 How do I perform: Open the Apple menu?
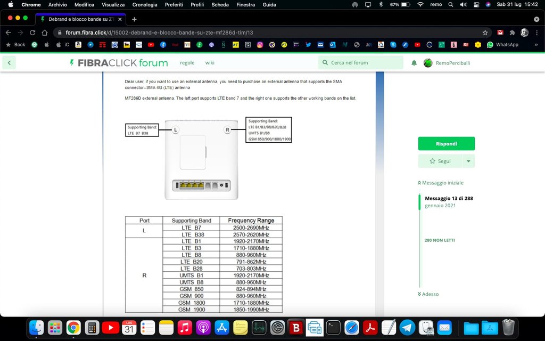(x=11, y=4)
